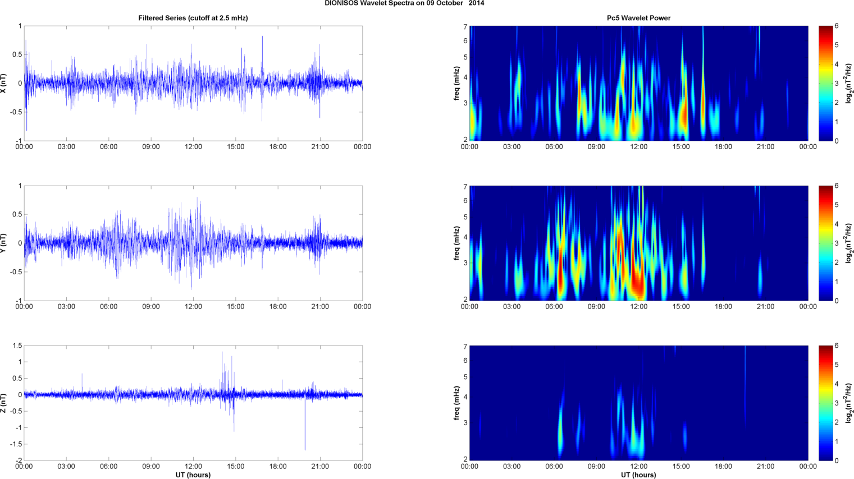Select the Z (nT) axis label

(4, 403)
